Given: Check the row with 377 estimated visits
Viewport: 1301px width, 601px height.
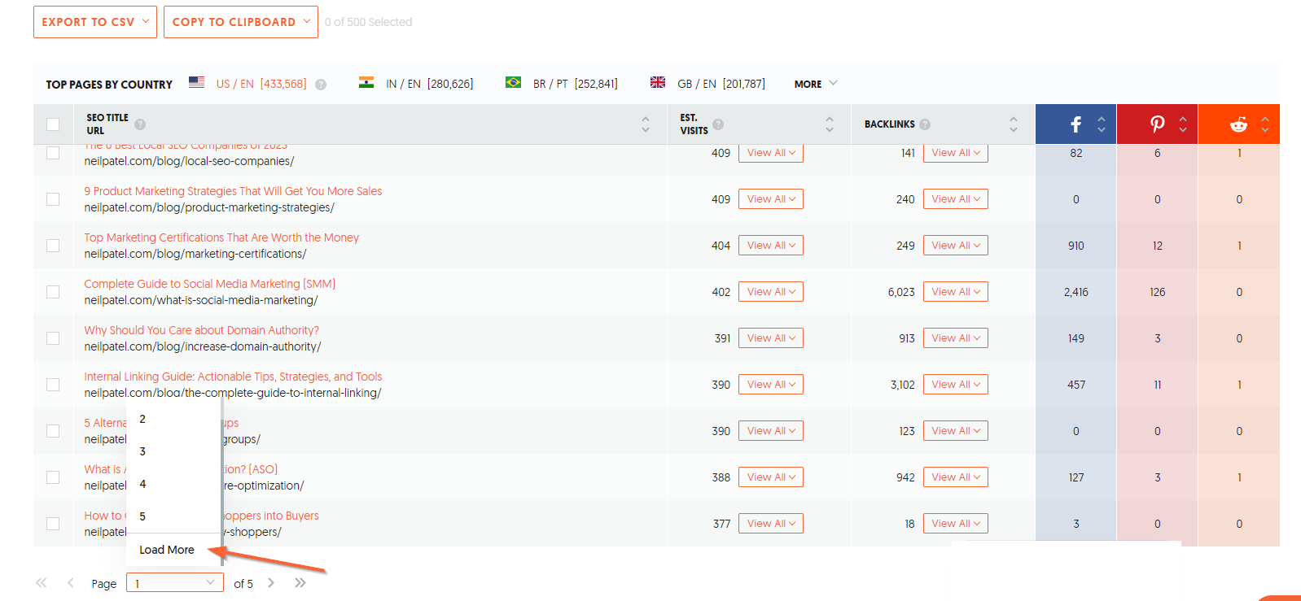Looking at the screenshot, I should point(53,524).
